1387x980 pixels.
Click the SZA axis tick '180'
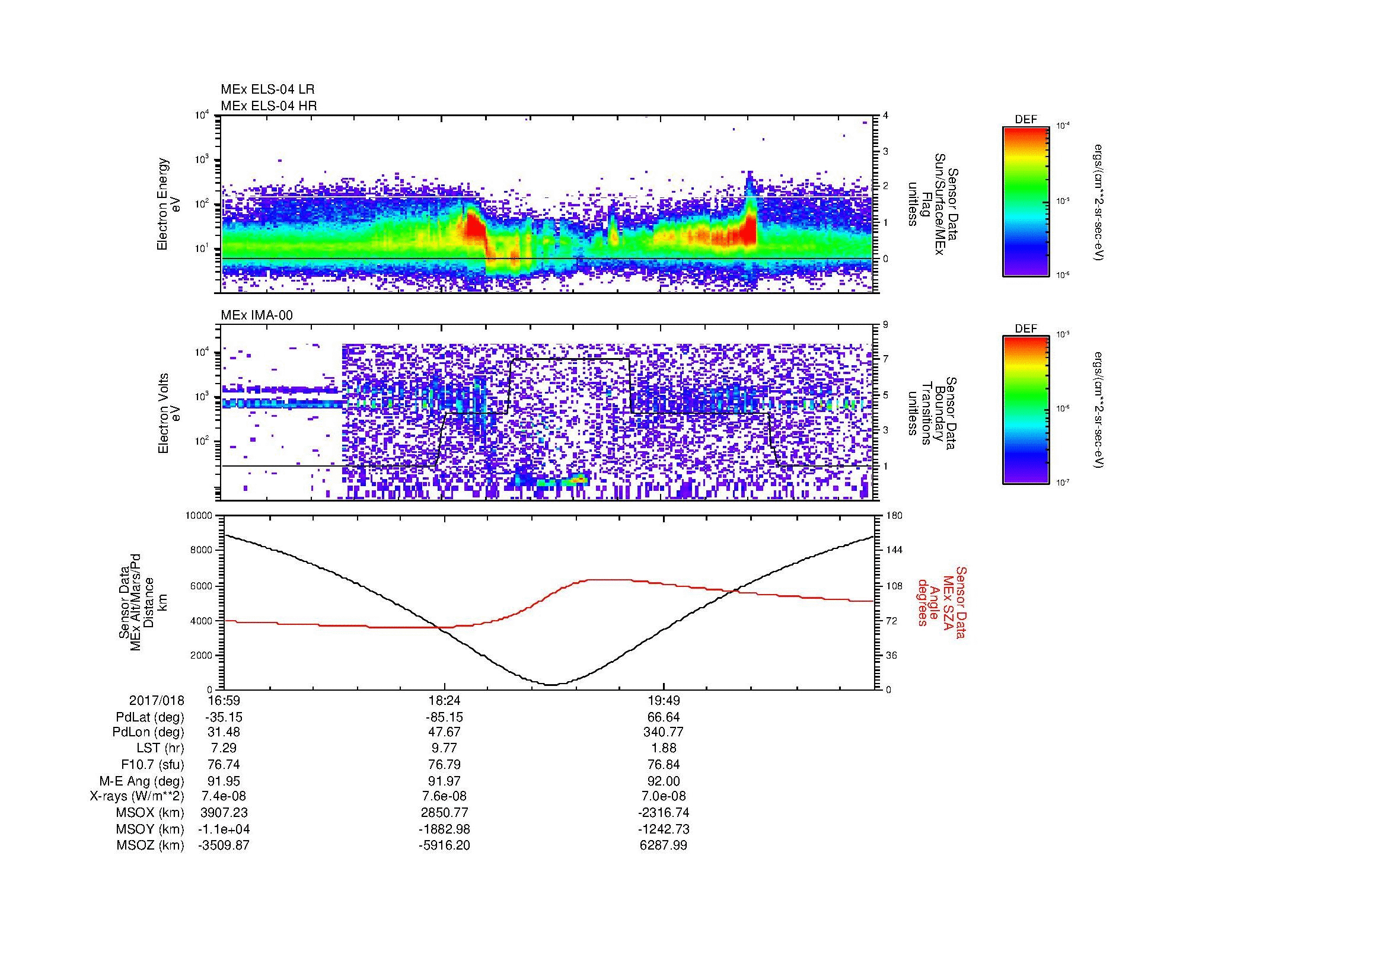pyautogui.click(x=894, y=516)
